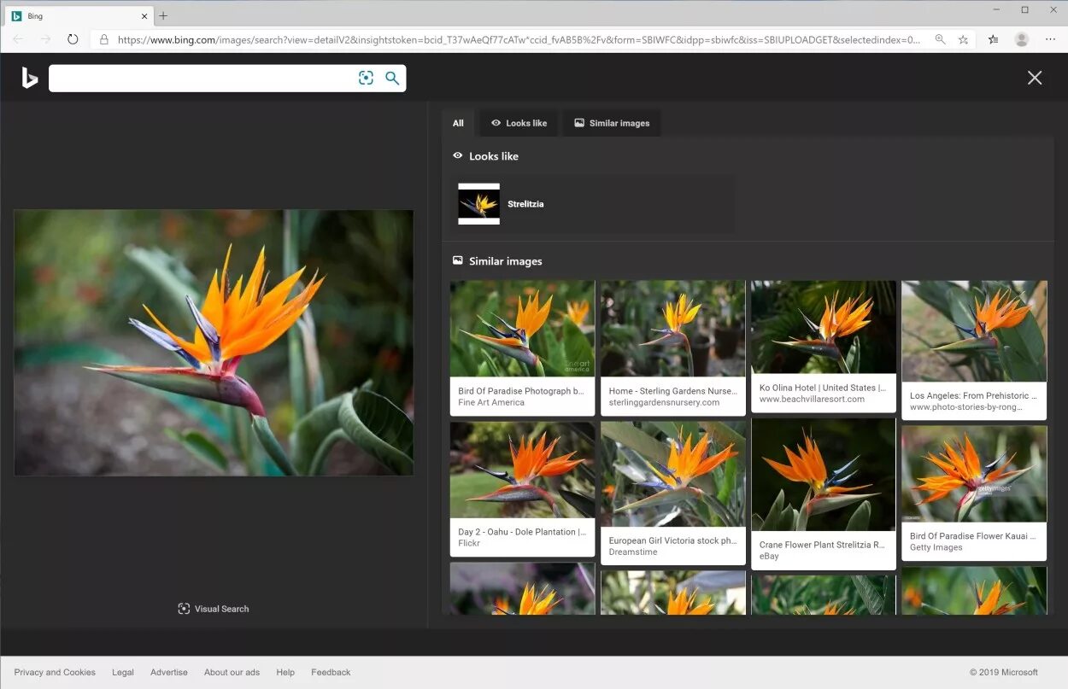
Task: Go back with browser back arrow
Action: pos(18,39)
